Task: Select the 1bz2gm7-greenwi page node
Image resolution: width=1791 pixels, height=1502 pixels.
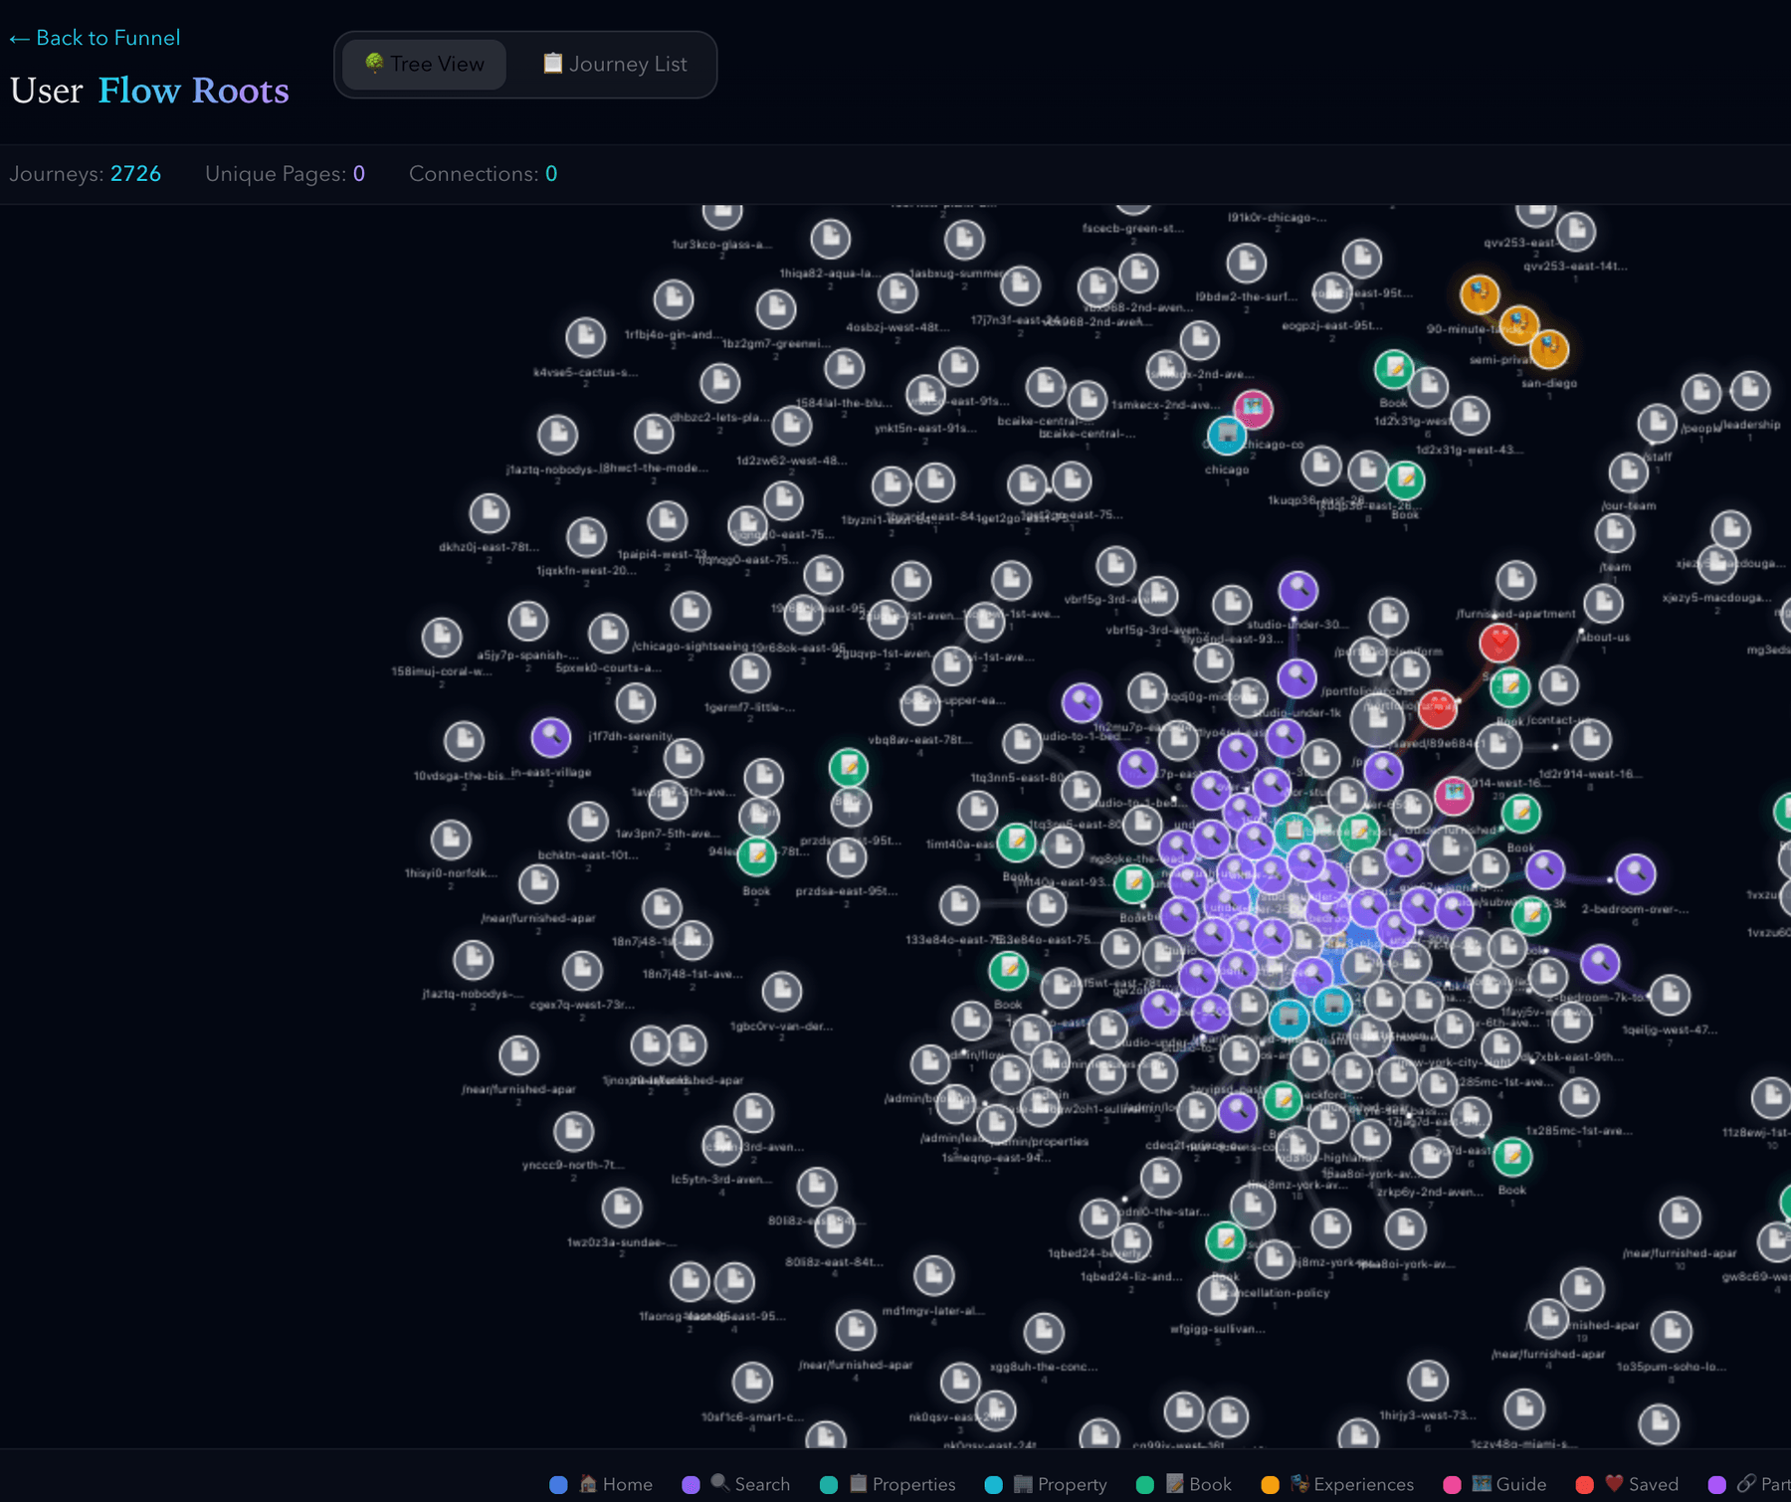Action: [776, 309]
